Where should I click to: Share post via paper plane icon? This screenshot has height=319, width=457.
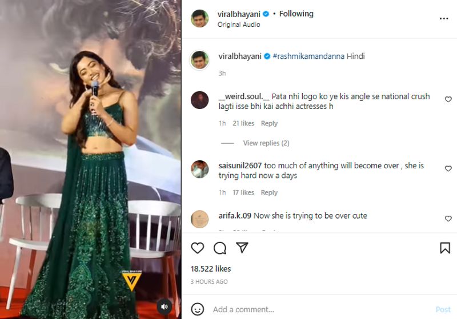point(242,248)
